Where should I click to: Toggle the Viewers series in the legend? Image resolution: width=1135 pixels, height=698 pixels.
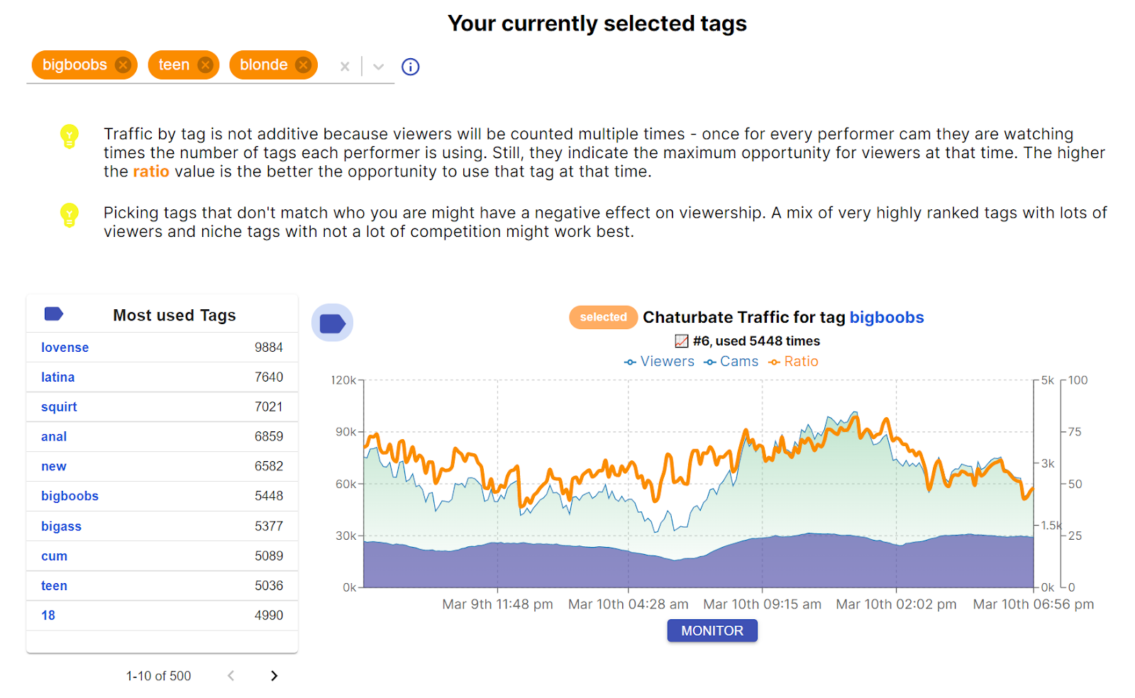coord(659,362)
